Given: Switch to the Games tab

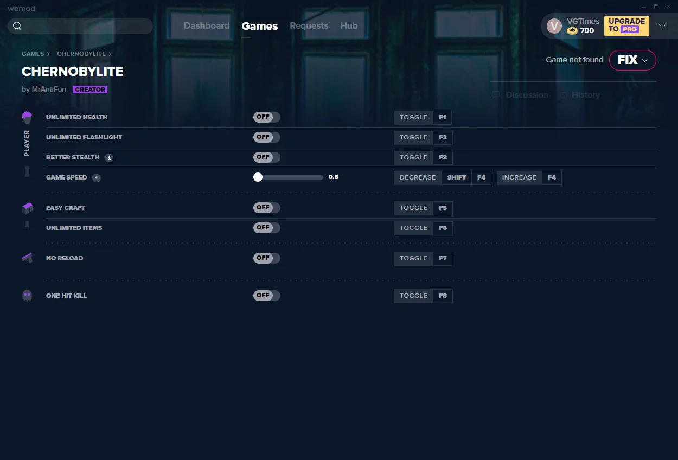Looking at the screenshot, I should coord(260,26).
